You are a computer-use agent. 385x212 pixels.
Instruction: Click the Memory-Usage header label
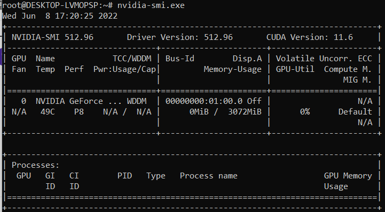point(232,70)
